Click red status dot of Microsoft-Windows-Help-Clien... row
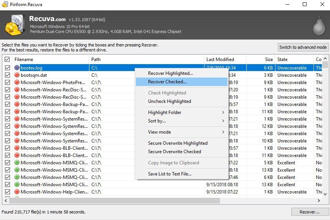Image resolution: width=330 pixels, height=220 pixels. coord(17,192)
